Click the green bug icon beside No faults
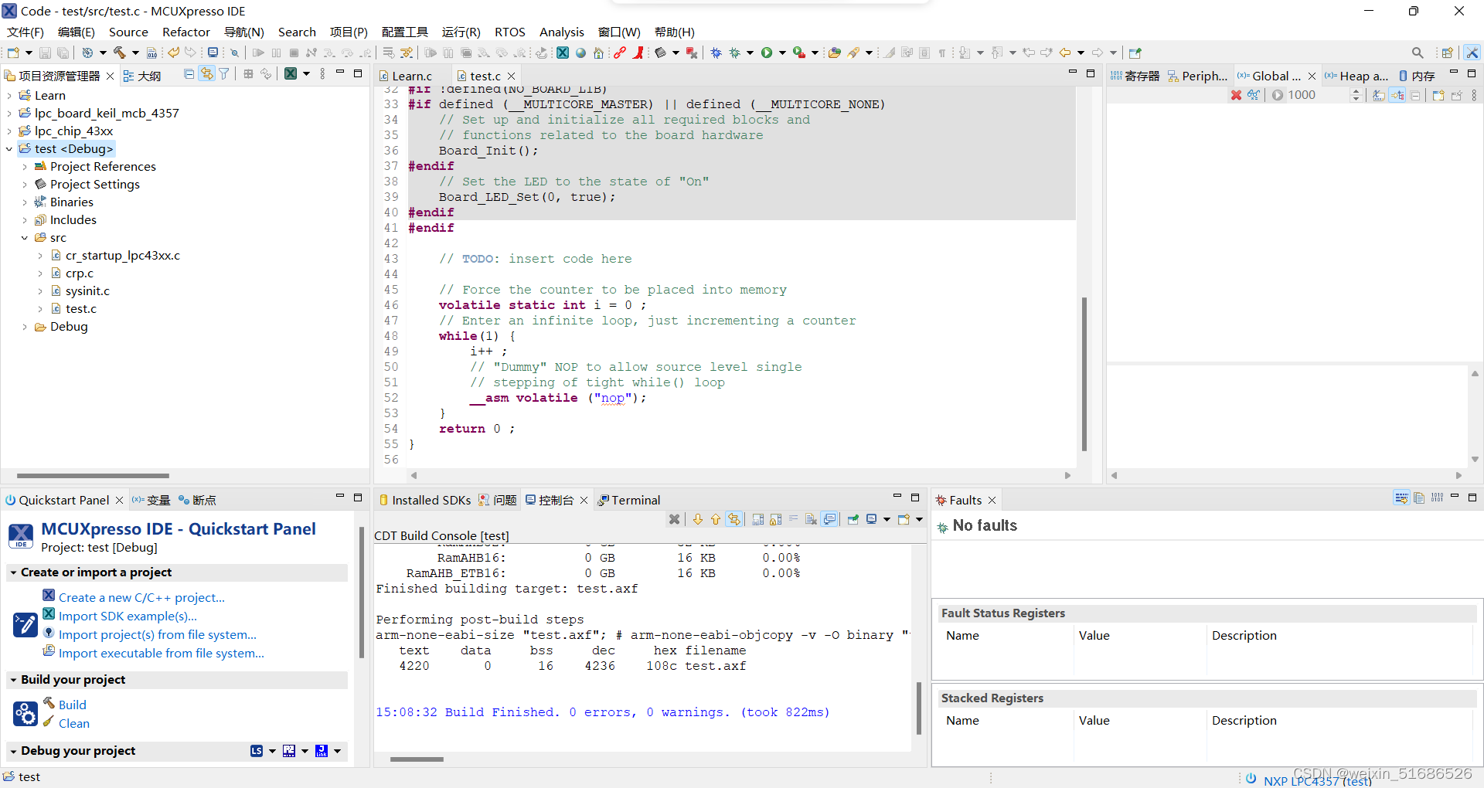 pyautogui.click(x=942, y=527)
